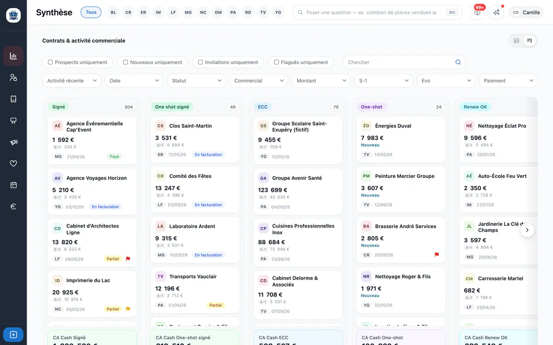
Task: Open the Synthèse chart icon in sidebar
Action: click(13, 56)
